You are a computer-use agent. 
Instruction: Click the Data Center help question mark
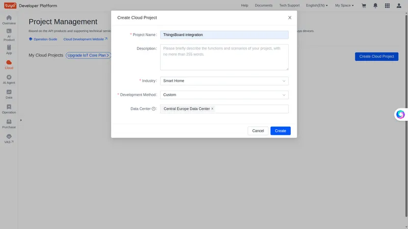(154, 109)
